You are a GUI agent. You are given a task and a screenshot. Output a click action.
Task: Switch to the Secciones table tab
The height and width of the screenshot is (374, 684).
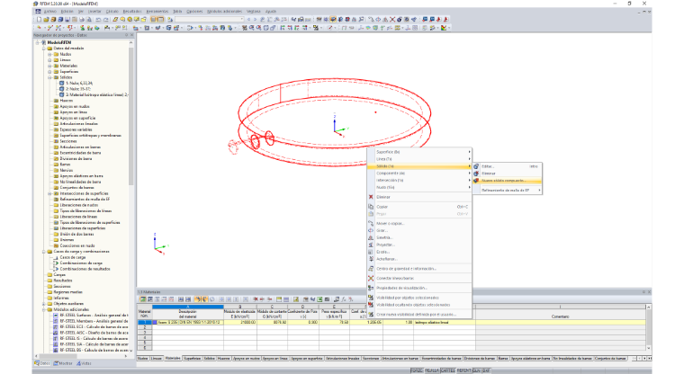click(371, 359)
